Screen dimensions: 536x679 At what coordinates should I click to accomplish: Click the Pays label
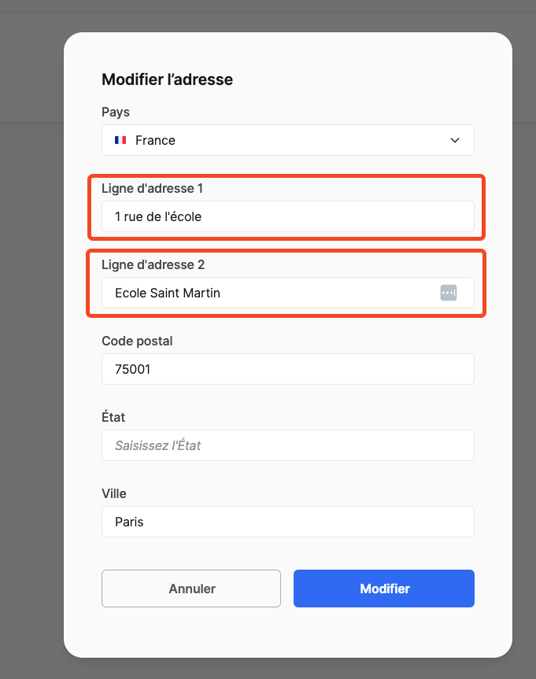116,113
